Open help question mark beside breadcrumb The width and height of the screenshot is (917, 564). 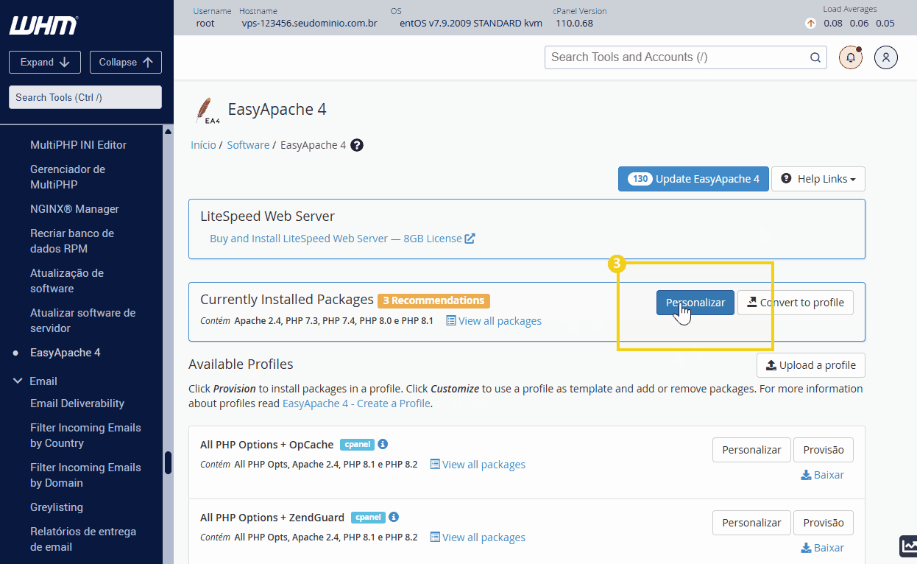(357, 145)
